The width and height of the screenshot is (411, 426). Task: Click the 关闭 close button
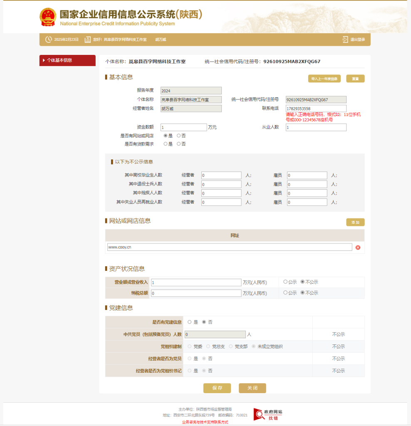pyautogui.click(x=252, y=388)
